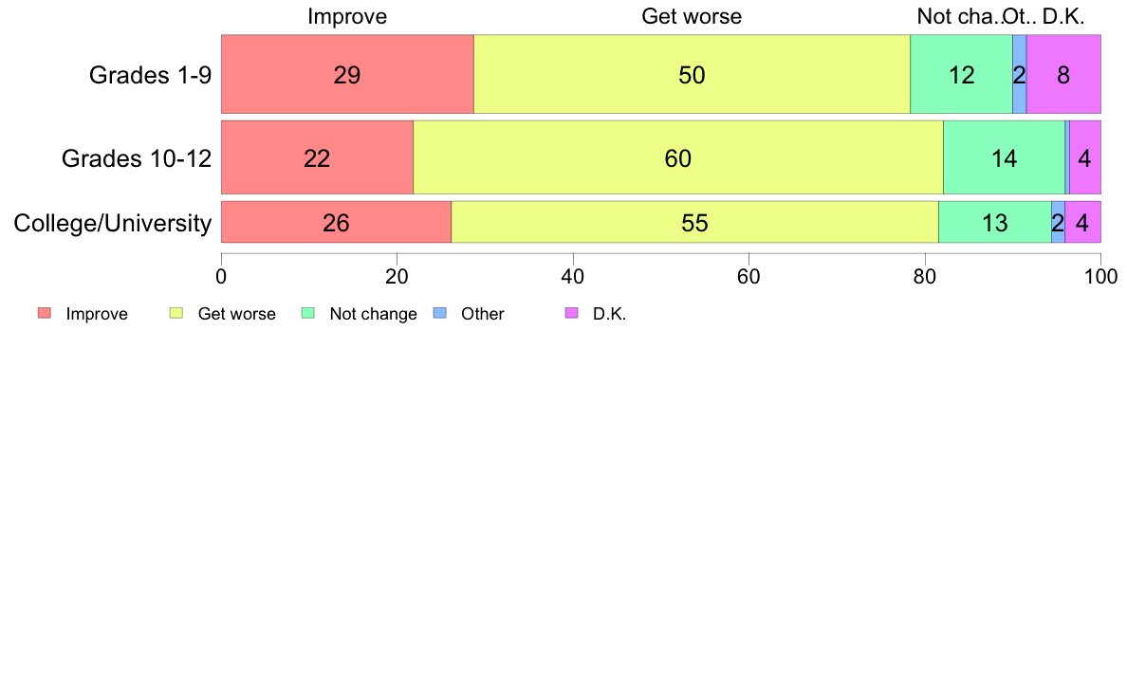Click the Grades 10-12 row label
The height and width of the screenshot is (698, 1127).
(x=137, y=158)
